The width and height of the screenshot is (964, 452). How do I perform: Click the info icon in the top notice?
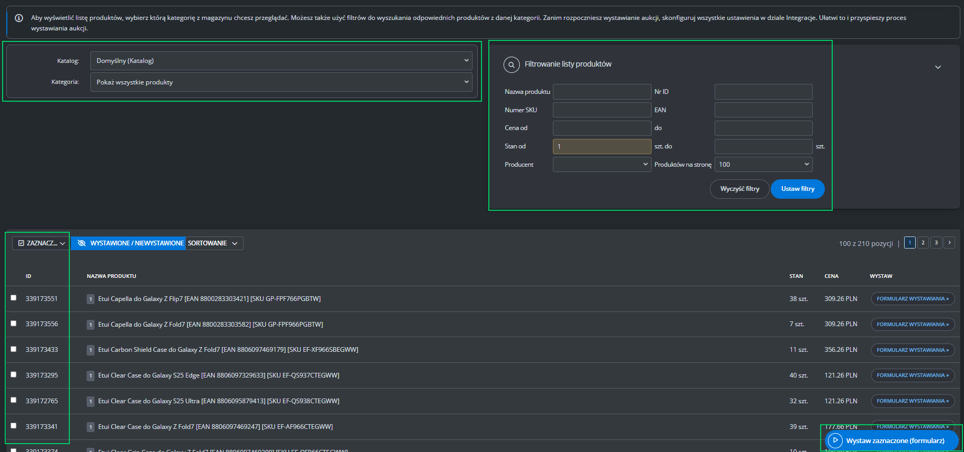point(19,18)
